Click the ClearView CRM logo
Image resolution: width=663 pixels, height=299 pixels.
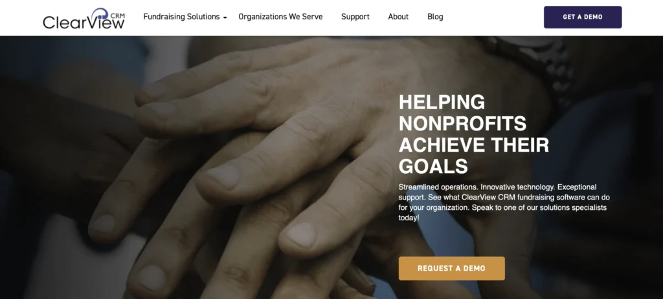[x=84, y=18]
